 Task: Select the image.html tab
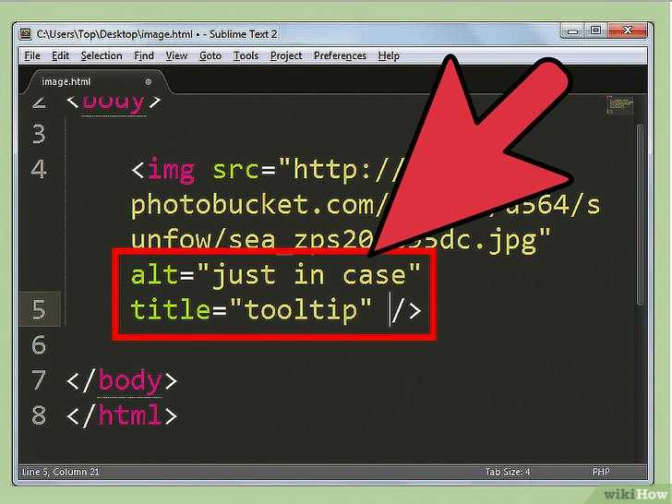click(66, 81)
